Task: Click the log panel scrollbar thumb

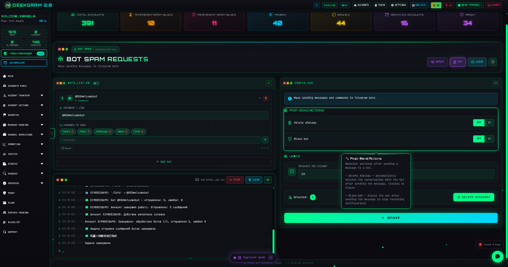Action: tap(273, 241)
